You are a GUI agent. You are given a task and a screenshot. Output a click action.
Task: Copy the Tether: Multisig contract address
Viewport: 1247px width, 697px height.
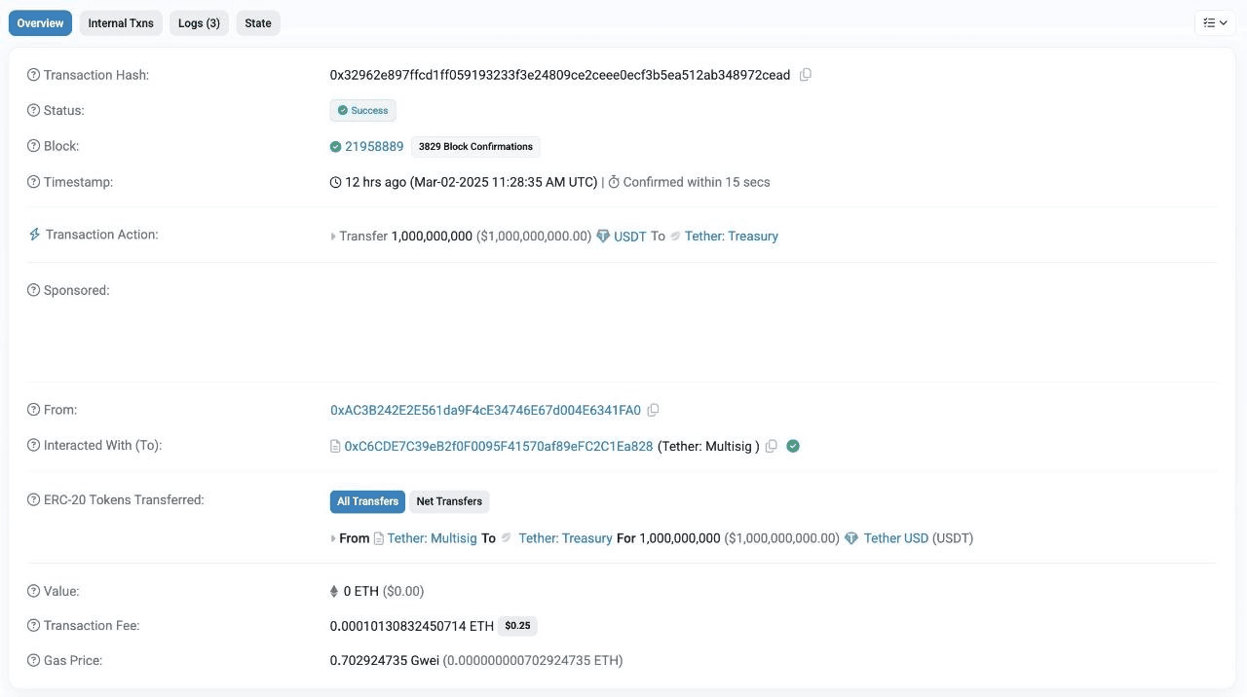pos(772,446)
